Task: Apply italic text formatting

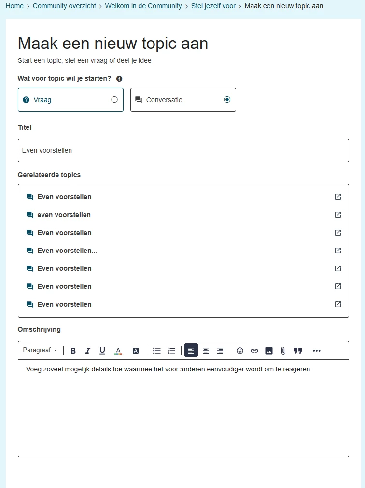Action: click(x=87, y=351)
